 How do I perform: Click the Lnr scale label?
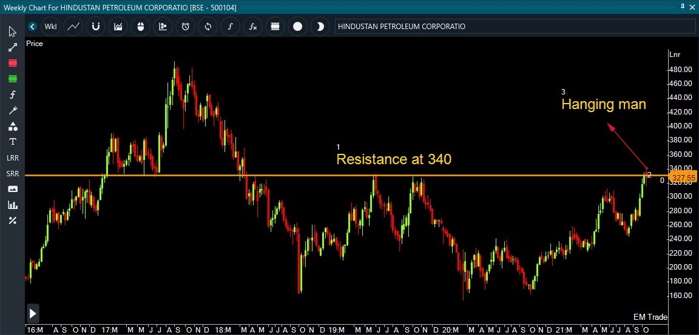(x=674, y=55)
